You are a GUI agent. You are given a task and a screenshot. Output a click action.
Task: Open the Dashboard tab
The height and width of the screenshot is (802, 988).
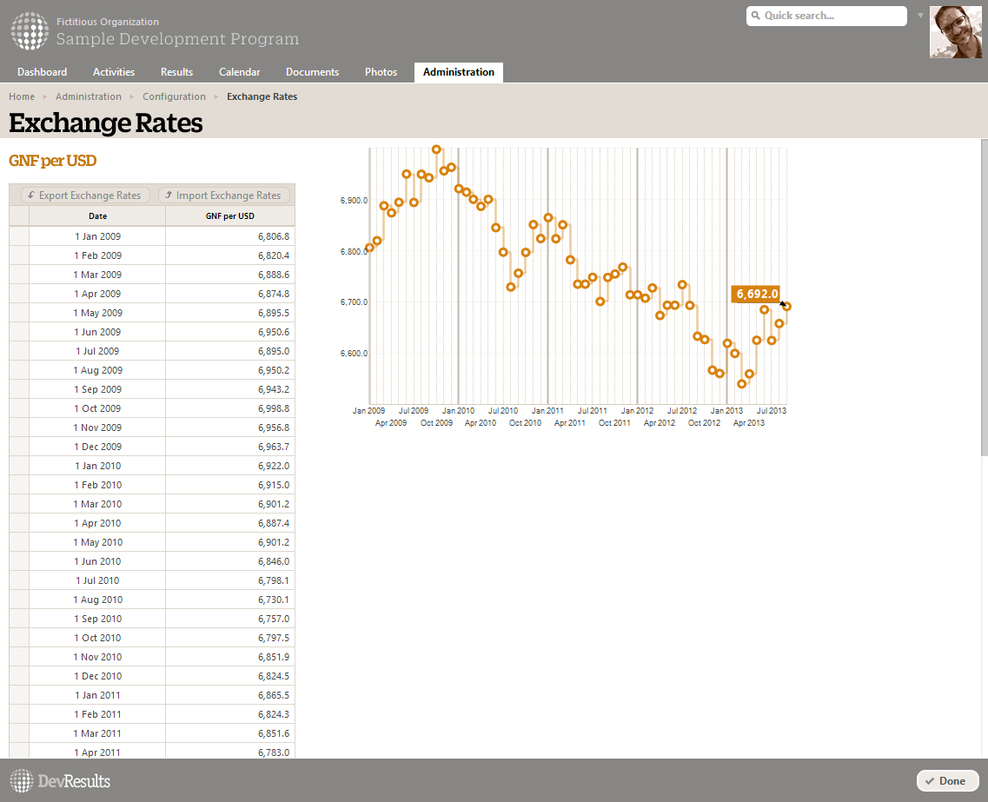tap(43, 72)
